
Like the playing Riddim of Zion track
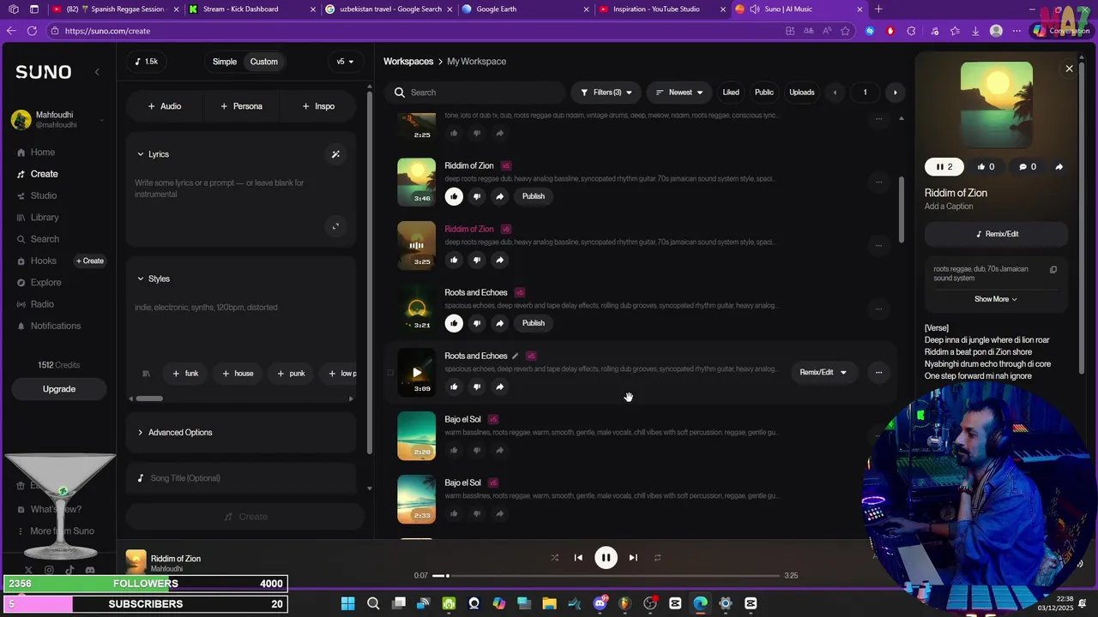click(x=454, y=260)
